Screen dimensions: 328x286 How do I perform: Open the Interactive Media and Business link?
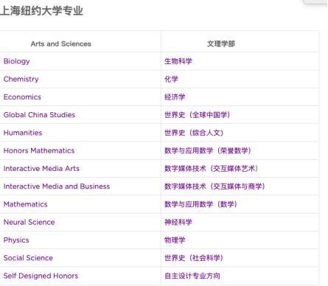[x=57, y=186]
